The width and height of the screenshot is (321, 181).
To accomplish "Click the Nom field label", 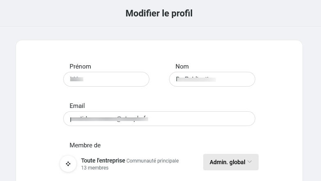I will (x=182, y=66).
